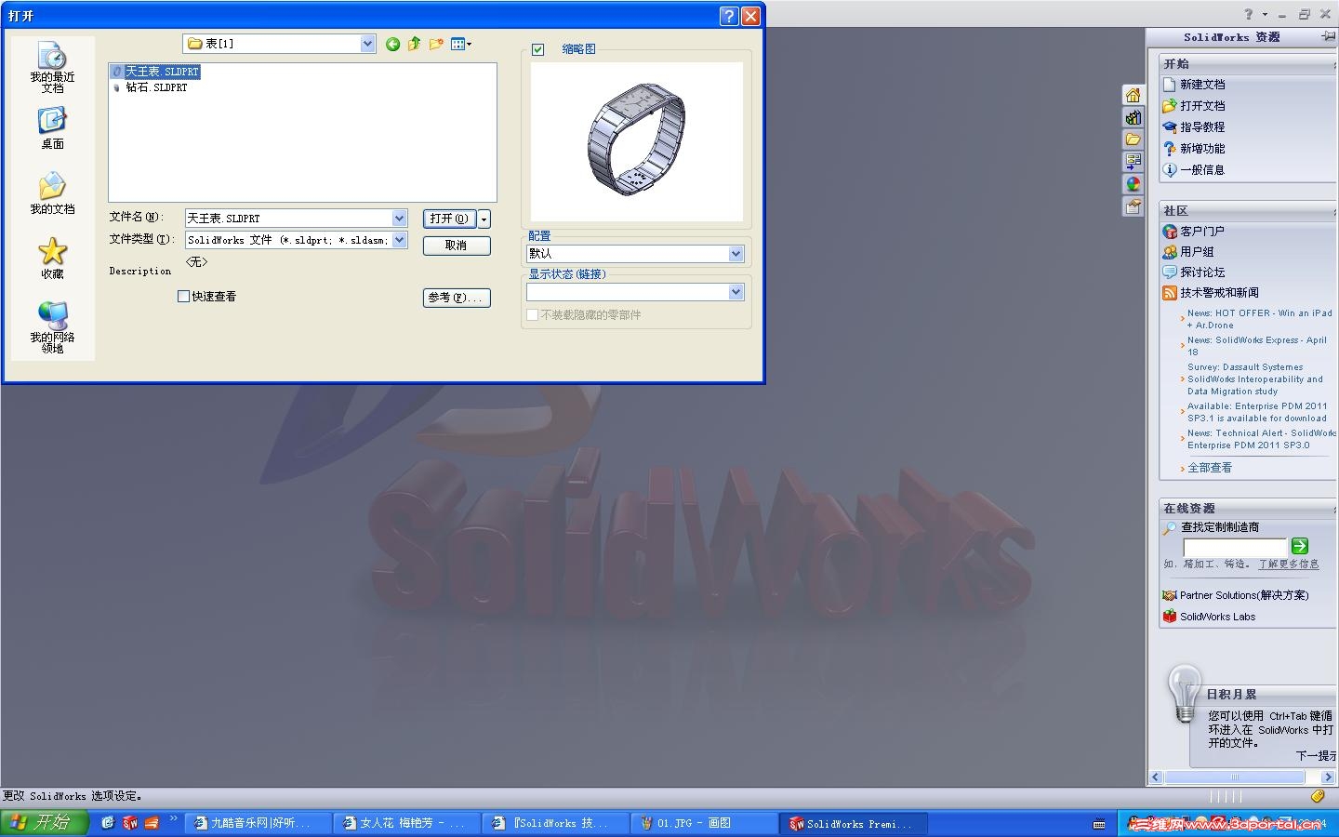Open 'News: SolidWorks Express - April 18' link
The image size is (1339, 837).
(x=1257, y=346)
